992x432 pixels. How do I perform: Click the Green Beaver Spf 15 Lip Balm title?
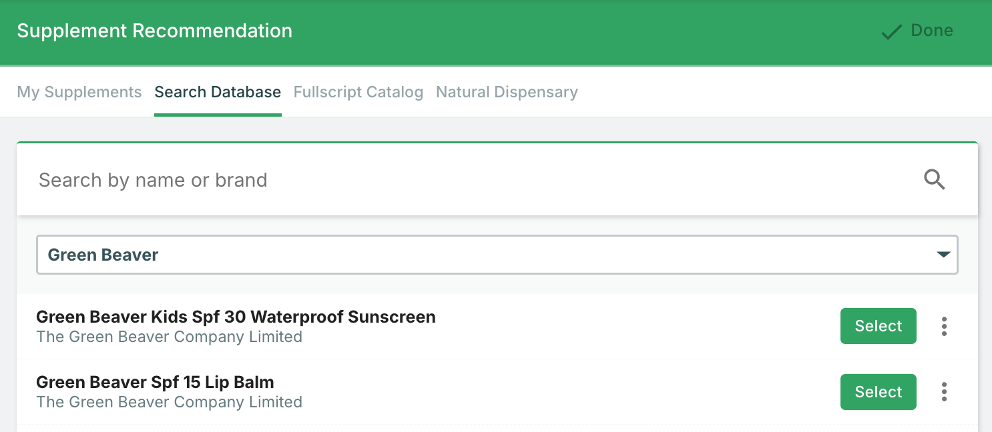pyautogui.click(x=155, y=382)
